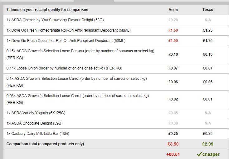The height and width of the screenshot is (159, 229).
Task: Click the green £2.99 Tesco total
Action: coord(207,144)
